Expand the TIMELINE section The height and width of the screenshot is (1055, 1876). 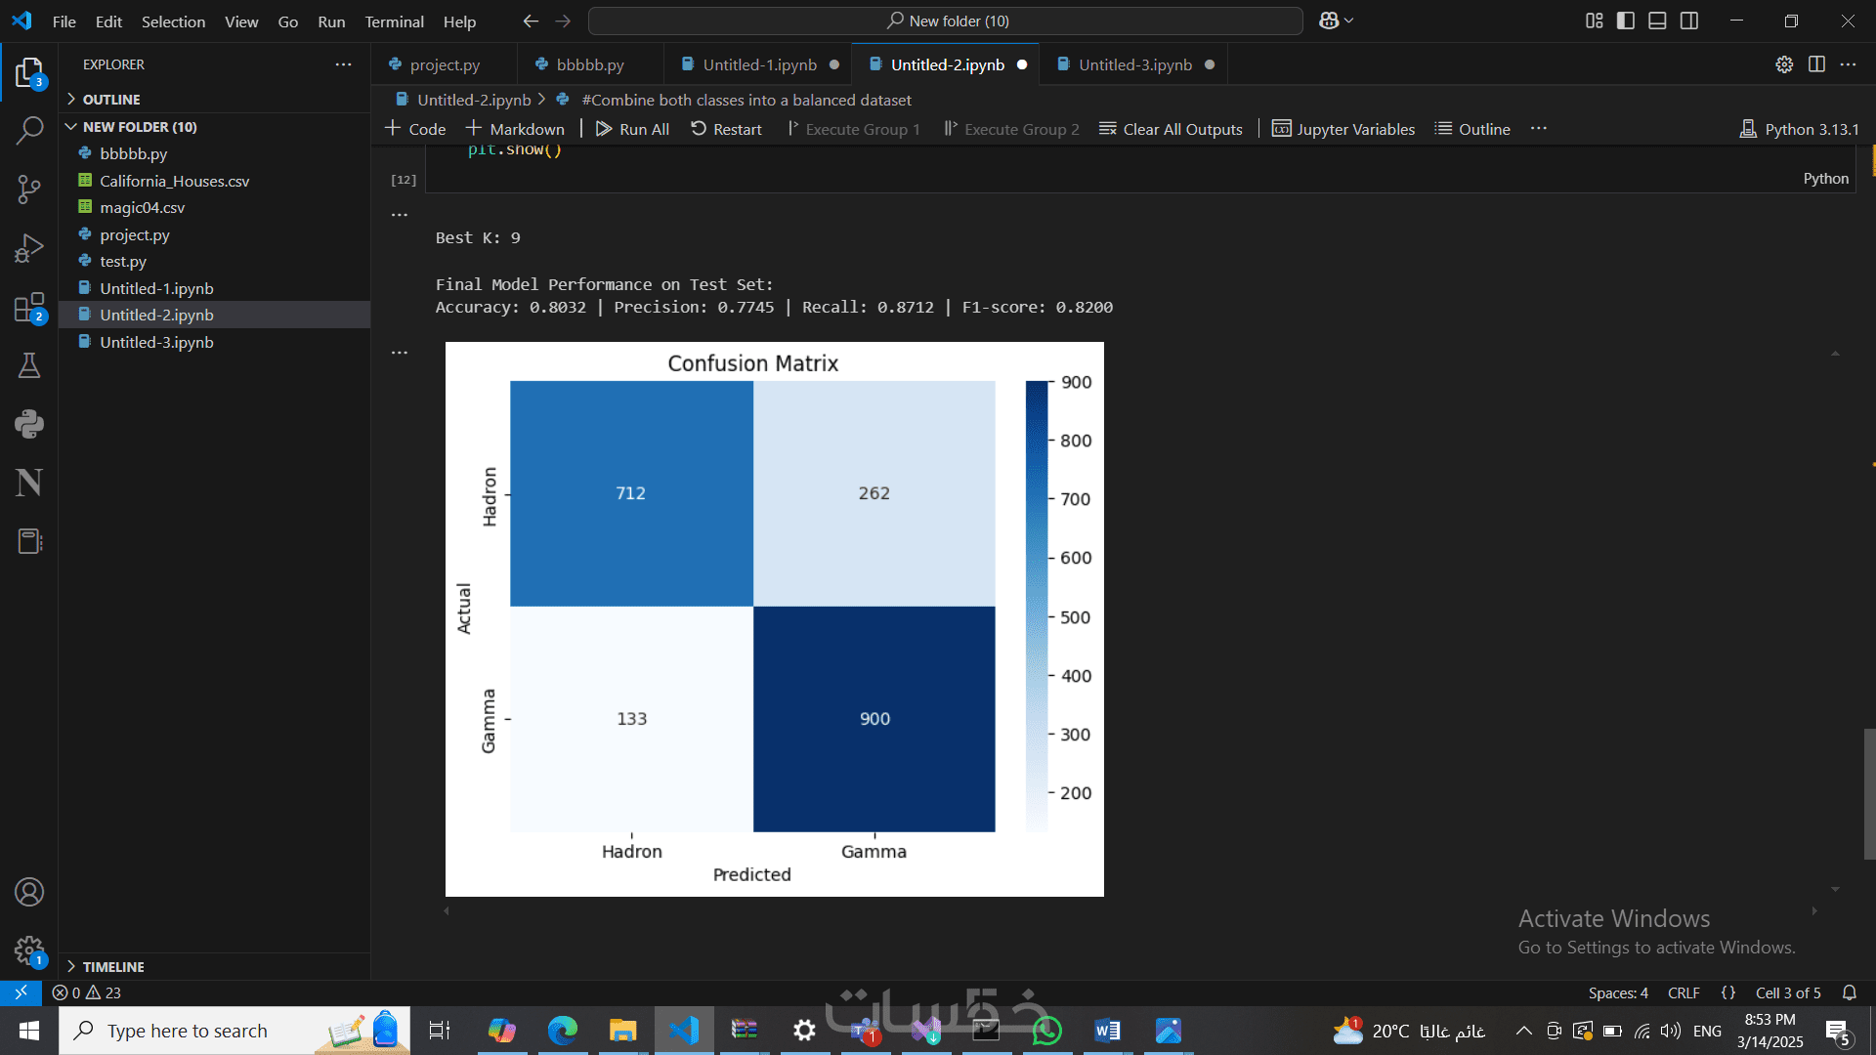[112, 966]
